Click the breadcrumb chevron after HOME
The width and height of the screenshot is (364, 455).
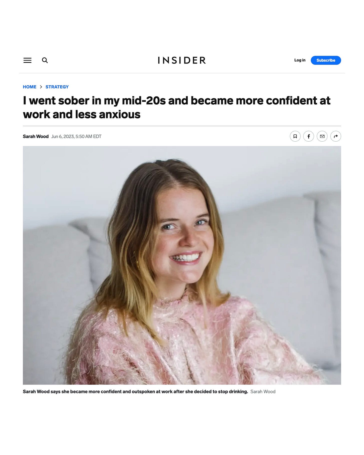point(41,87)
